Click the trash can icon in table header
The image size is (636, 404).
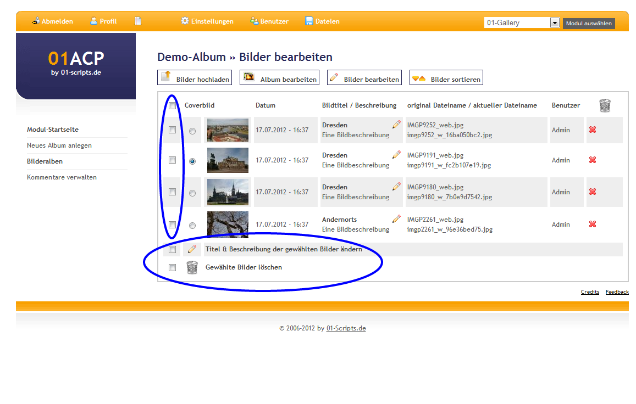tap(605, 105)
